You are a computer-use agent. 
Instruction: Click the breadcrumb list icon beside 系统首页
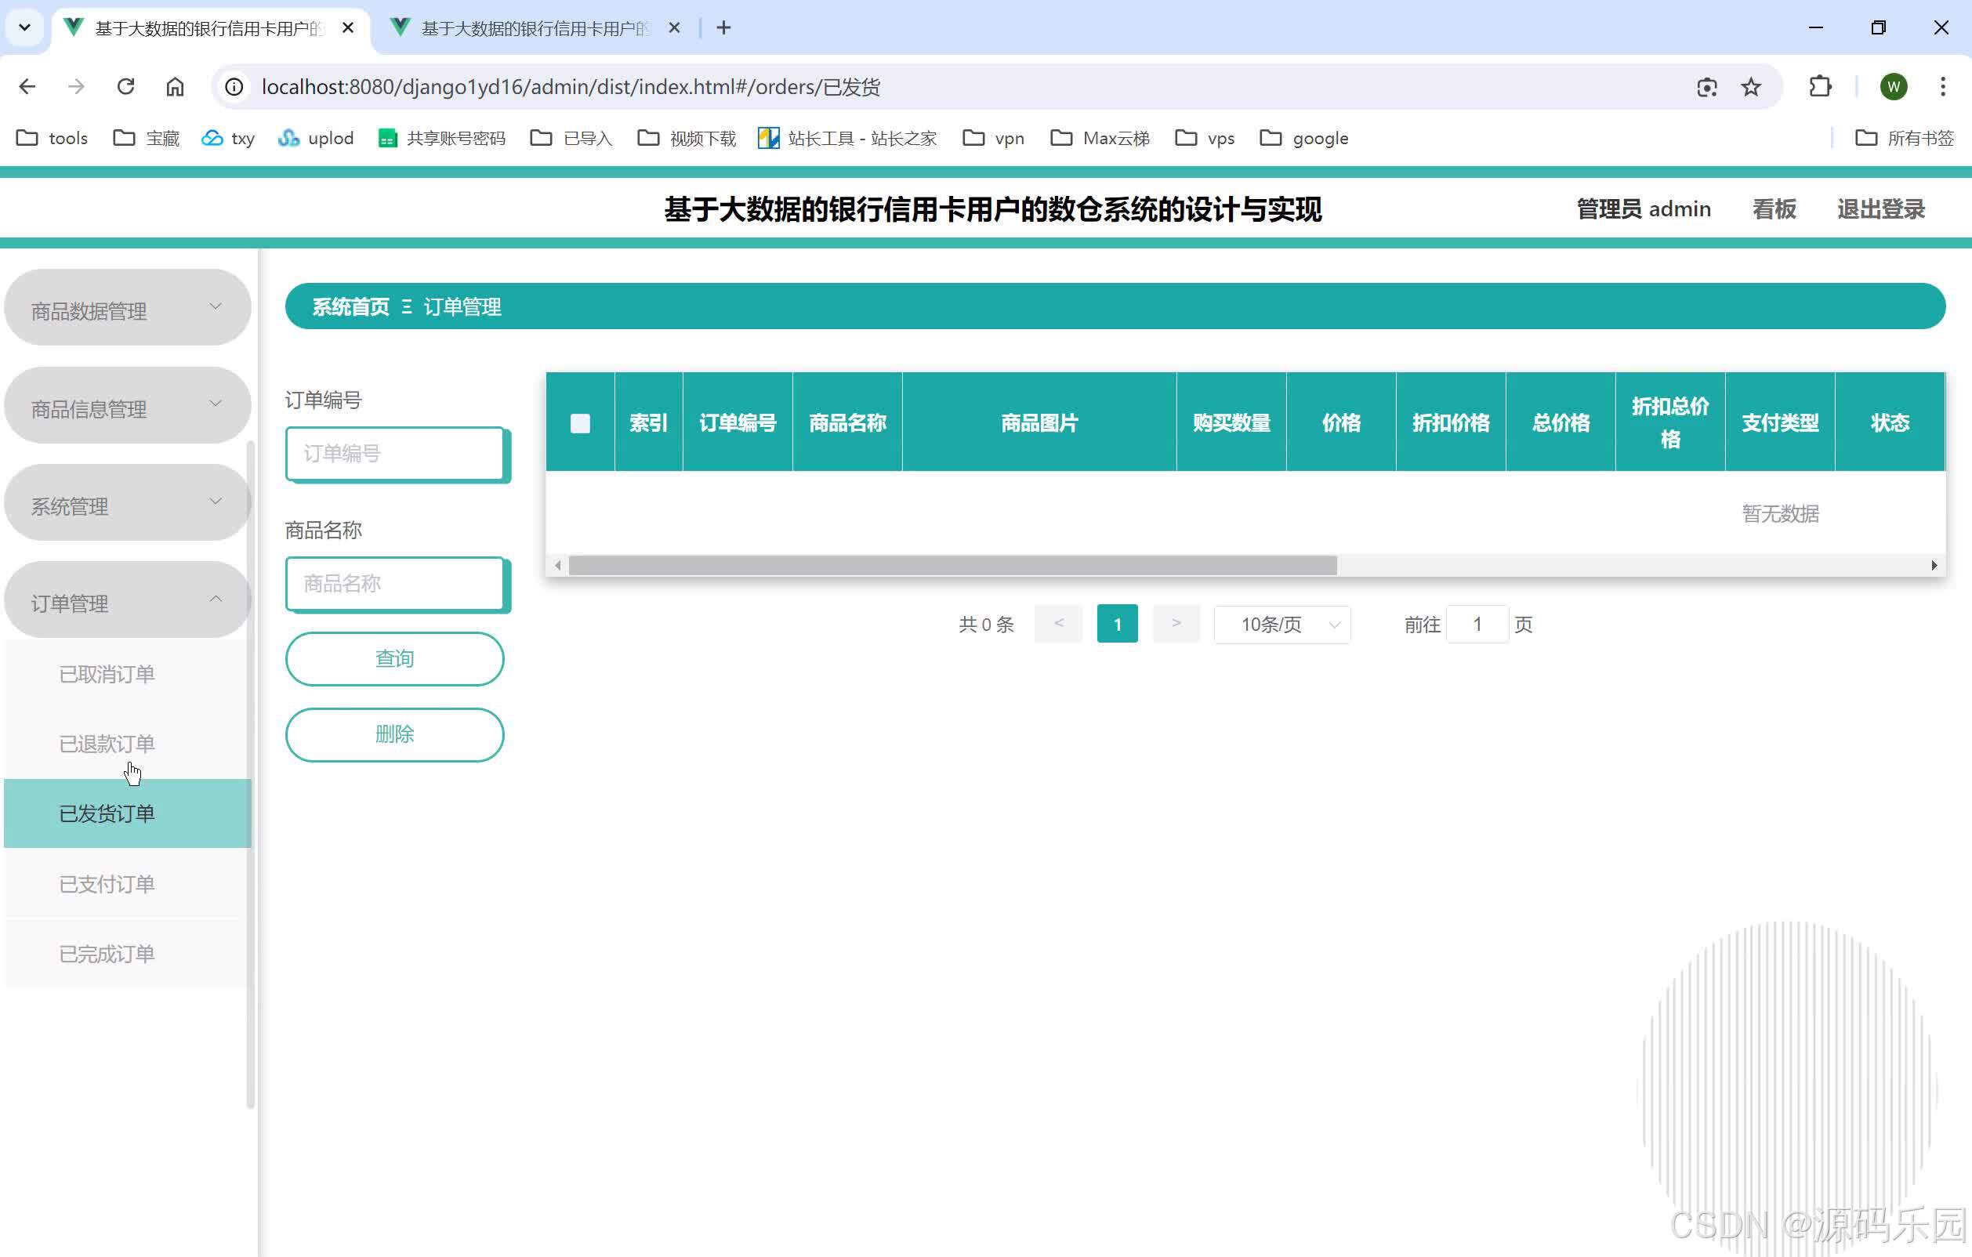point(407,307)
